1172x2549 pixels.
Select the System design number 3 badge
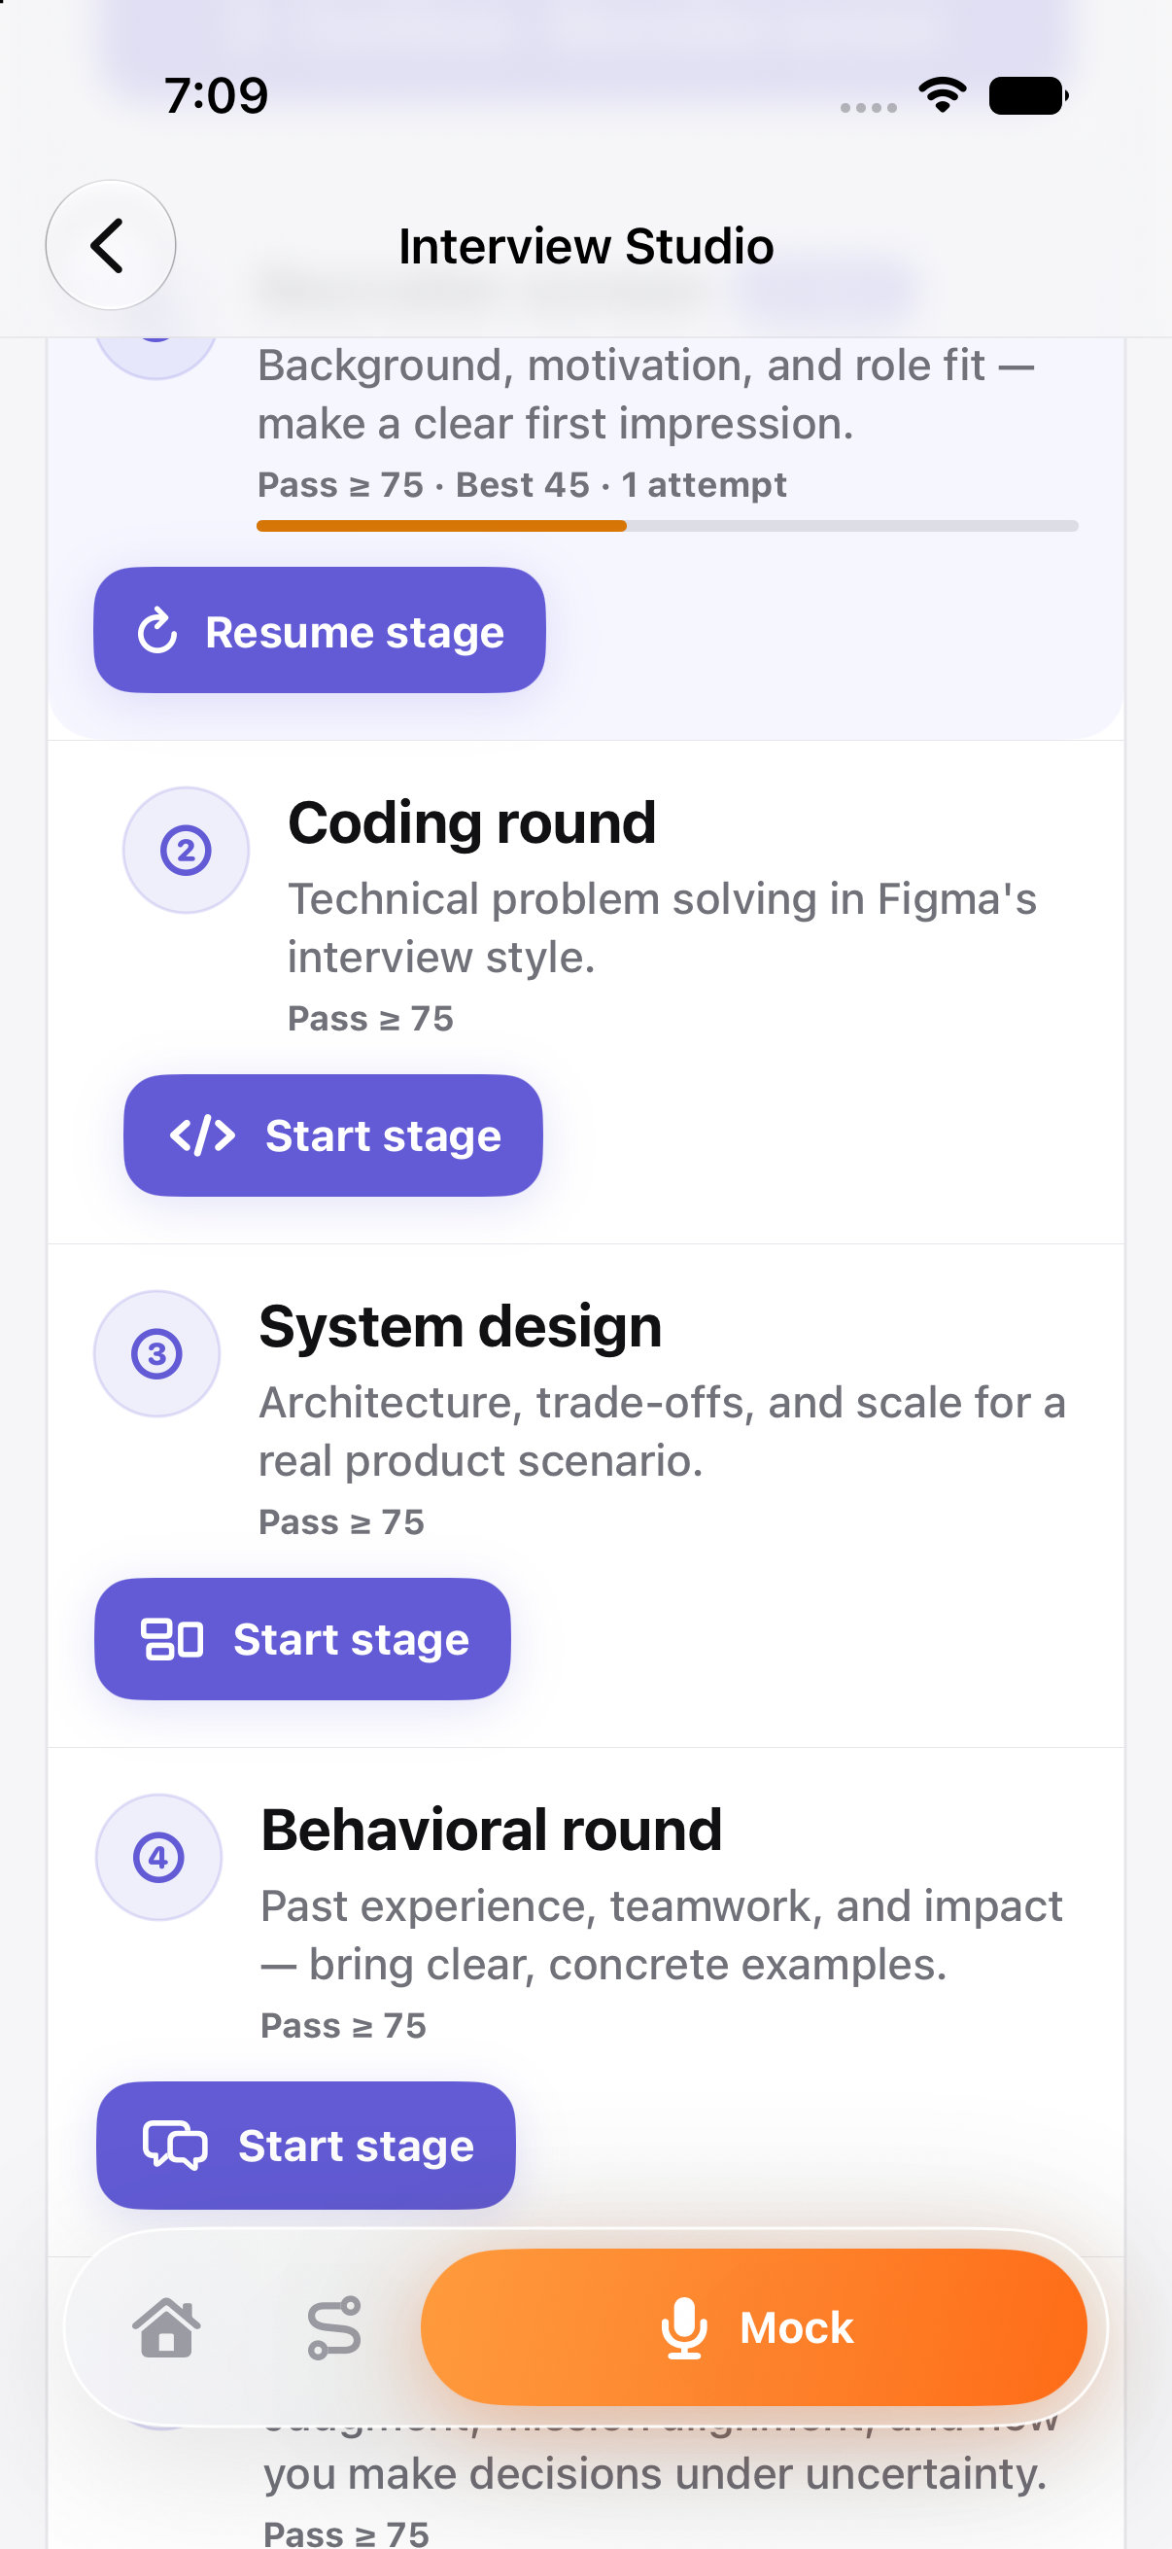coord(156,1353)
